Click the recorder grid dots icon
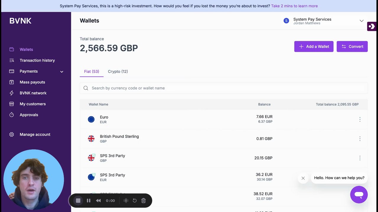Viewport: 378px width, 212px height. click(126, 201)
